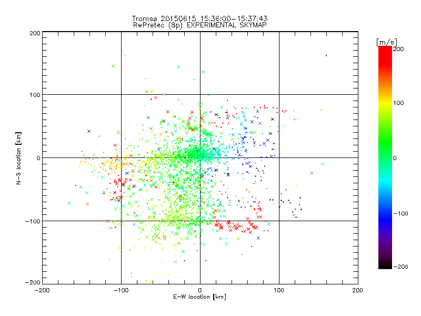Click the colorbar tick label "-100"
Image resolution: width=421 pixels, height=316 pixels.
click(400, 214)
